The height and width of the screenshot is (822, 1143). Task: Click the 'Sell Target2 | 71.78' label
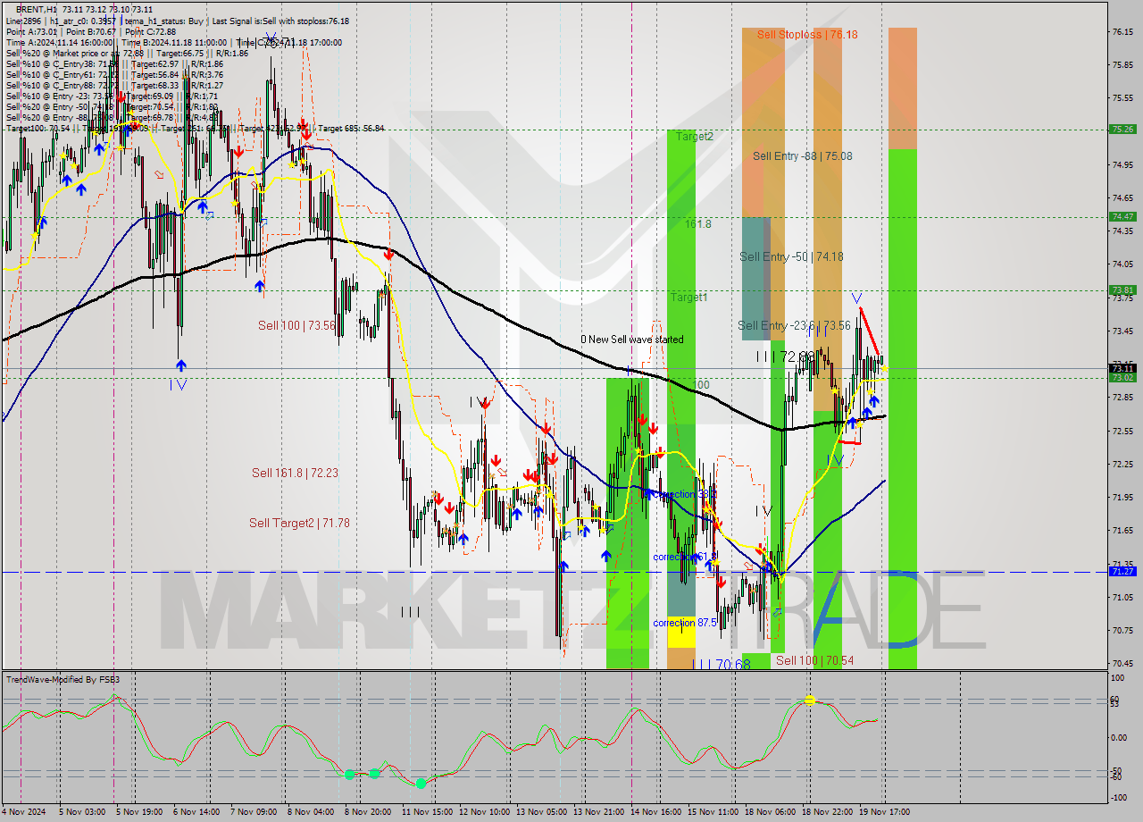[299, 524]
